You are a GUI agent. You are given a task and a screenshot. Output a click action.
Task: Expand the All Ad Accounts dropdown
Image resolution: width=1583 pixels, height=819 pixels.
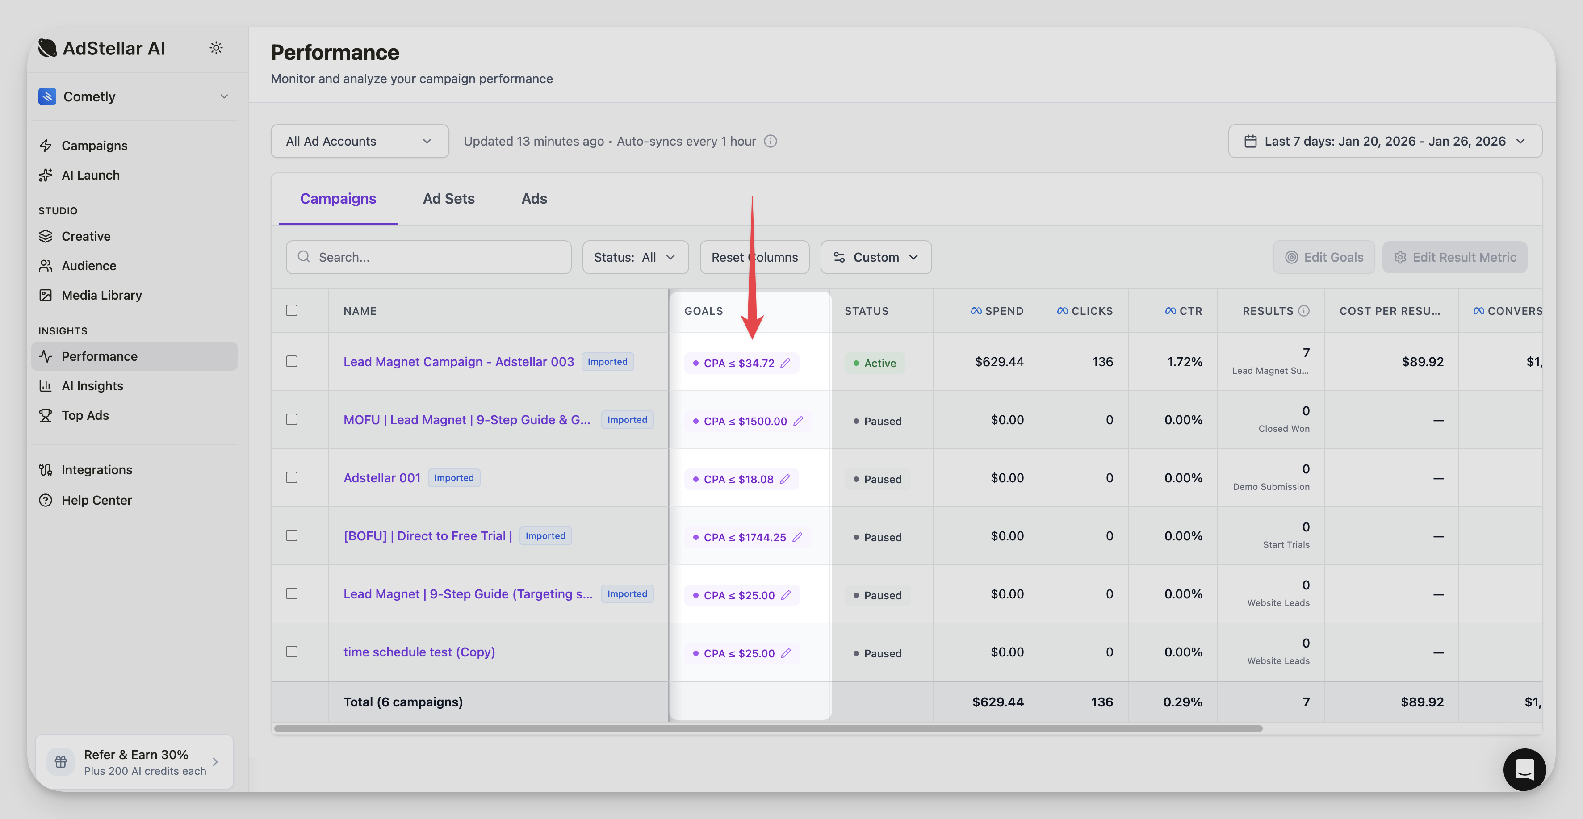[x=360, y=141]
